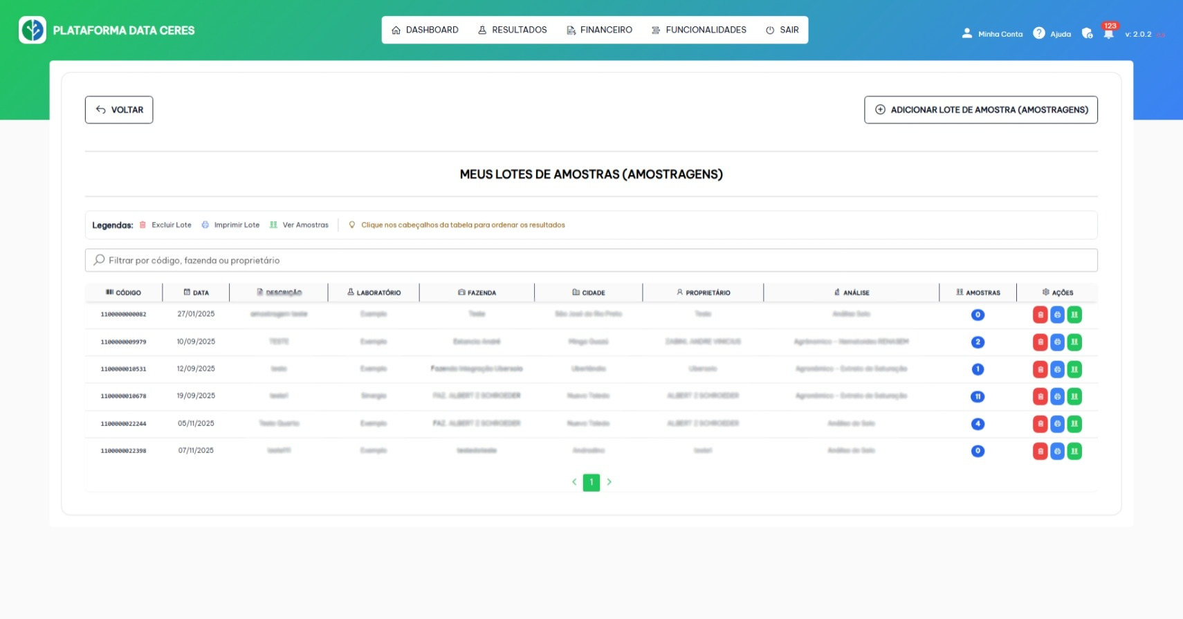Open the RESULTADOS menu

pyautogui.click(x=513, y=30)
